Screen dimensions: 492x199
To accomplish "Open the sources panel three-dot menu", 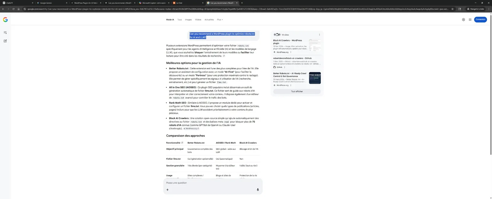I will click(319, 35).
